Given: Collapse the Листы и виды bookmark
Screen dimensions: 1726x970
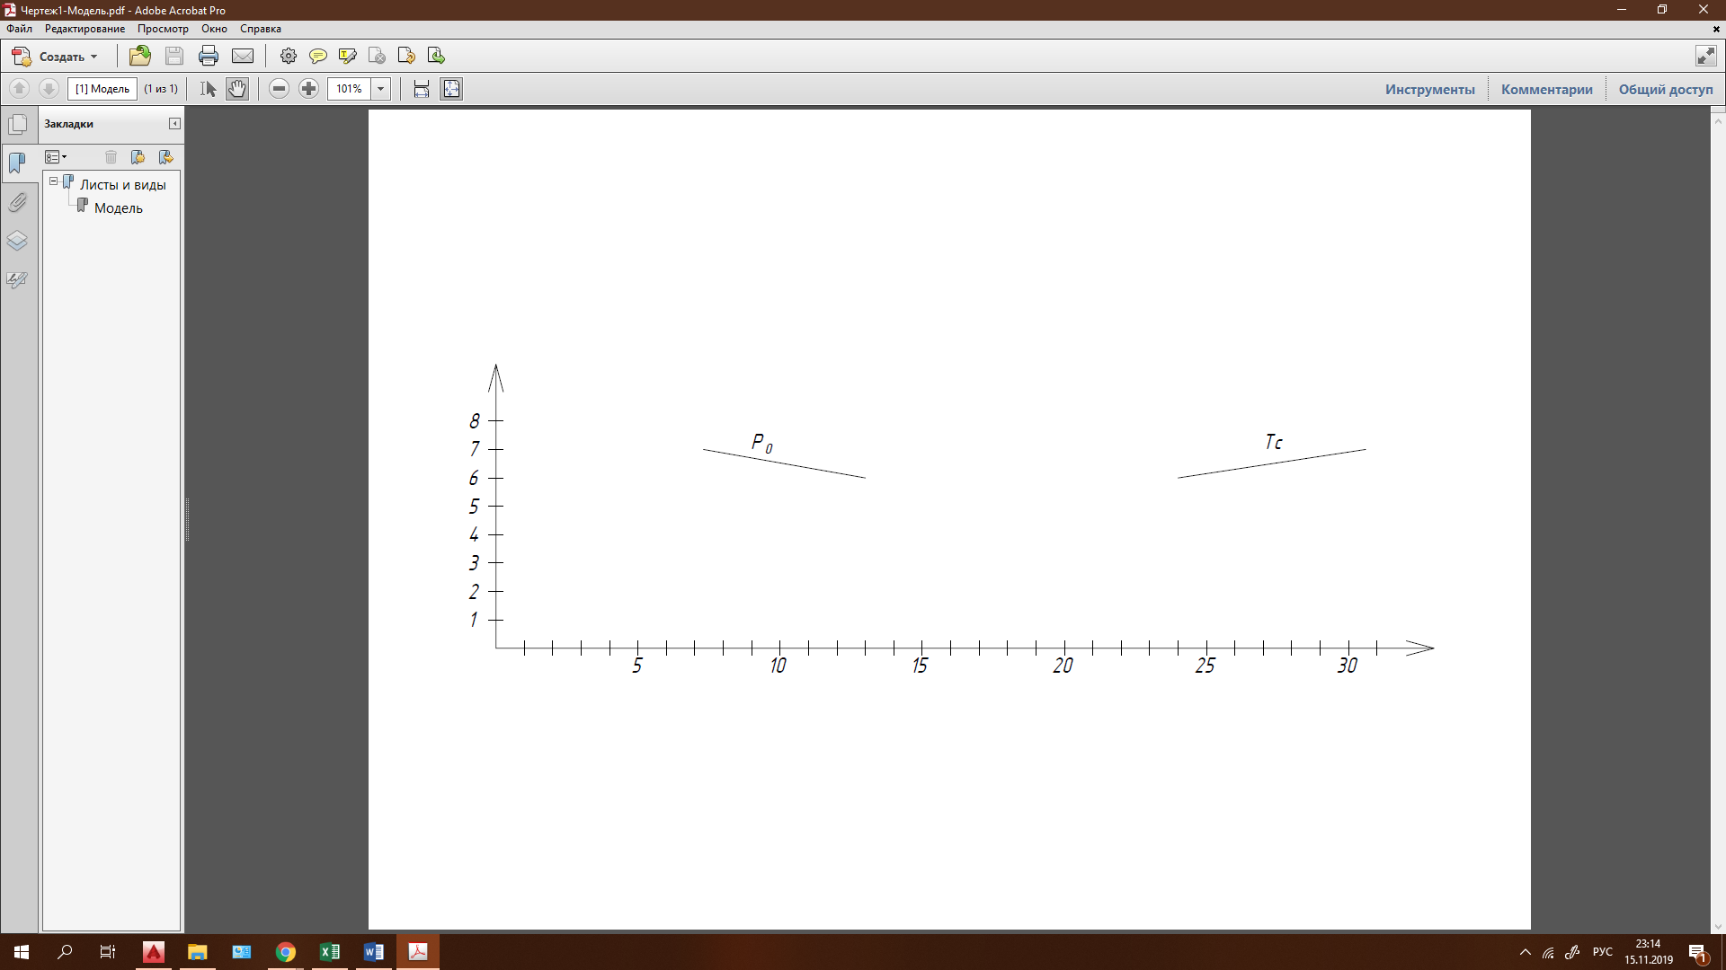Looking at the screenshot, I should 53,181.
